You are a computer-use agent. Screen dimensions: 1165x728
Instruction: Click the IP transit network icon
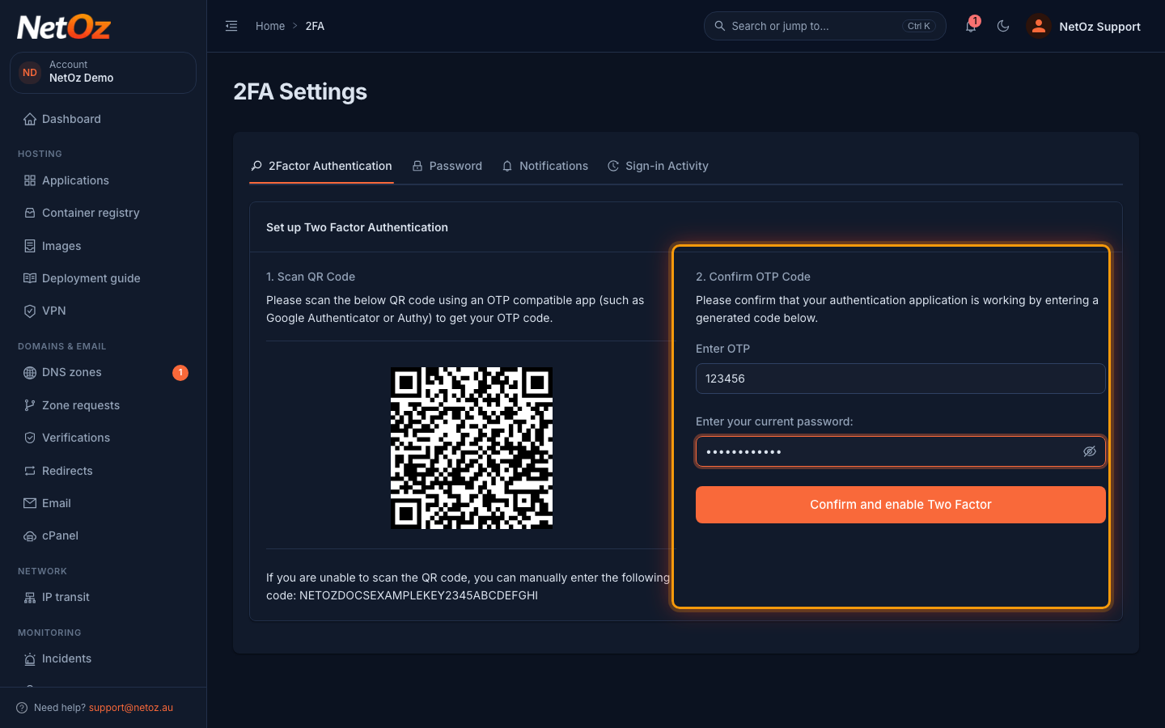(30, 597)
